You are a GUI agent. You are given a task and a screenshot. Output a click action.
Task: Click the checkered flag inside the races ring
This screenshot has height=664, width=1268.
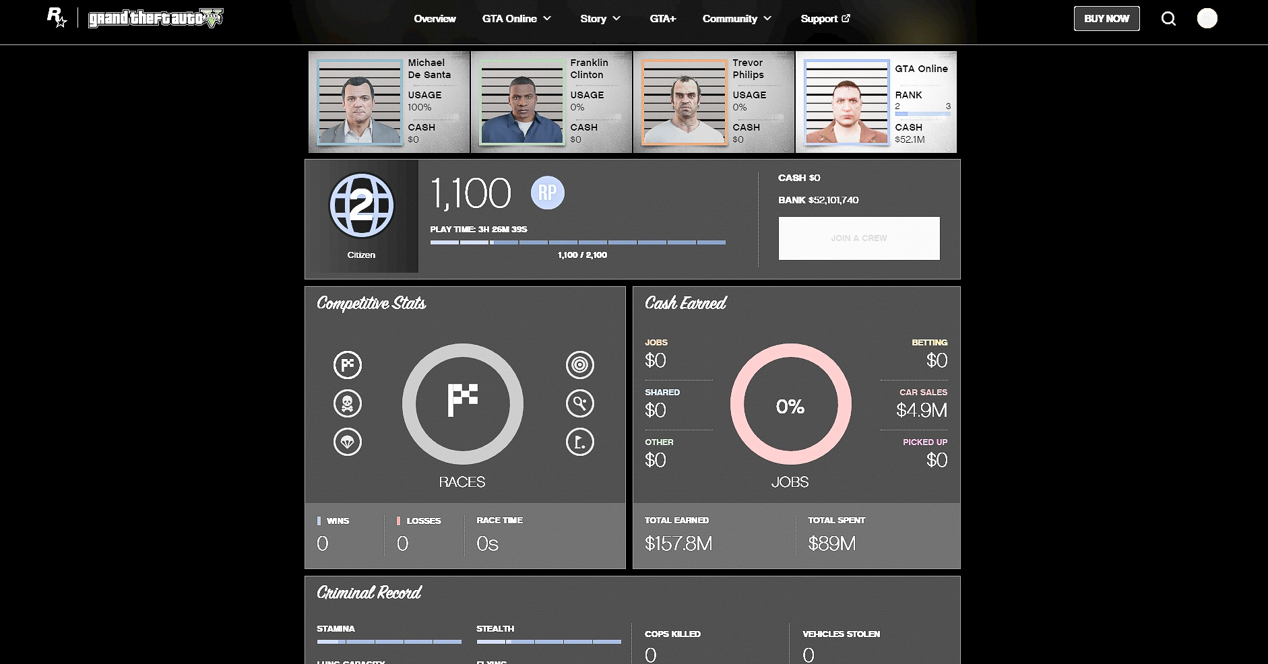pos(463,400)
